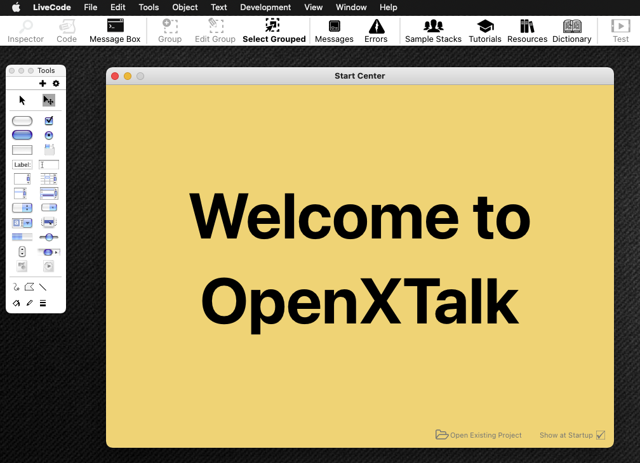Open the File menu

[91, 8]
